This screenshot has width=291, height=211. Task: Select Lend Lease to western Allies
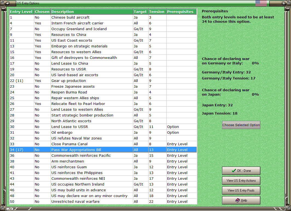click(x=103, y=110)
